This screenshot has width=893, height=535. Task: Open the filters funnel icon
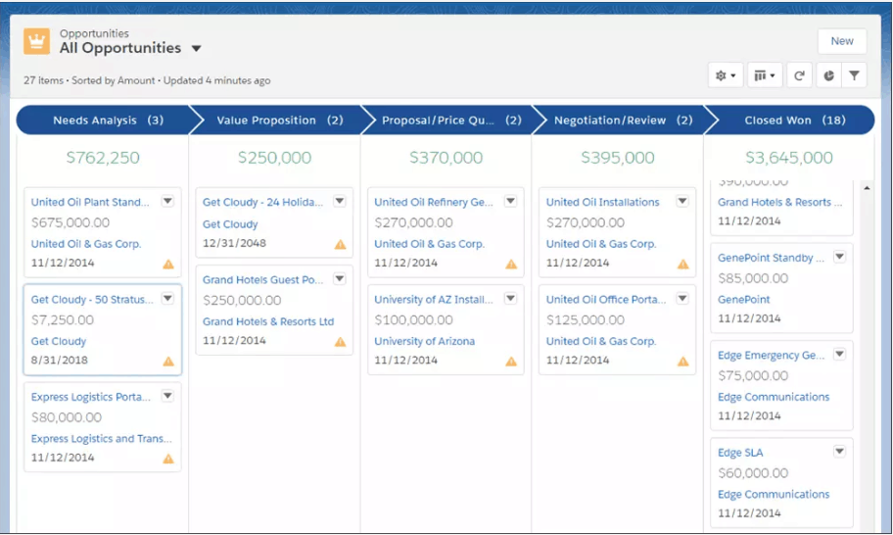[854, 75]
